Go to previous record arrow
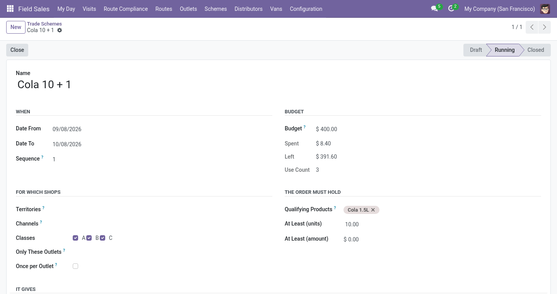Image resolution: width=557 pixels, height=294 pixels. 532,27
